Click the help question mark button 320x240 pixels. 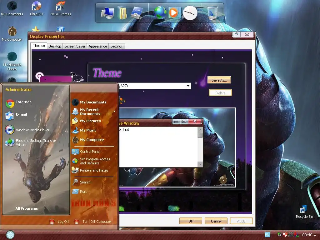click(x=237, y=34)
